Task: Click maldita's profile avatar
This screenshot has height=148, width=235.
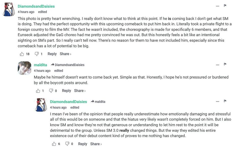Action: click(24, 68)
